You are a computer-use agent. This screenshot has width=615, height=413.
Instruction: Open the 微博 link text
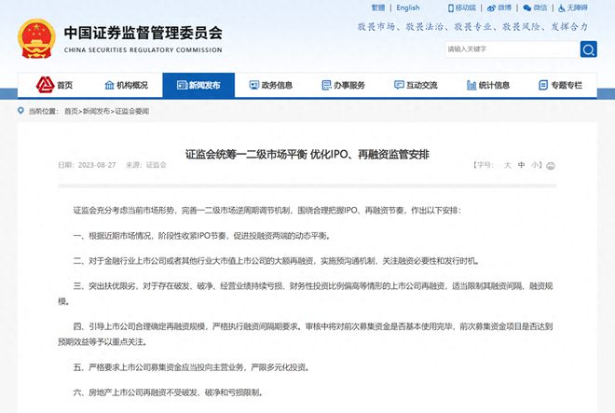(504, 7)
